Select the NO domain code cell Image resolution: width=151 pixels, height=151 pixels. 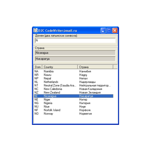click(x=36, y=114)
